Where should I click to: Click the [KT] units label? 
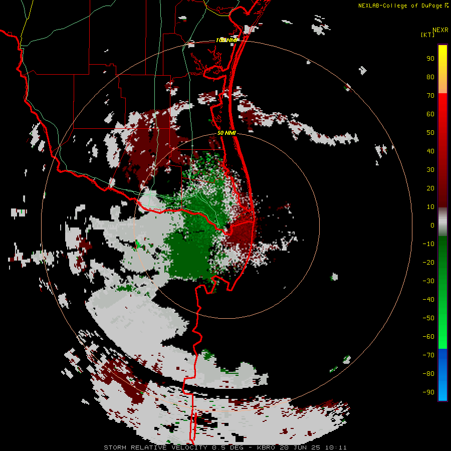pos(428,35)
